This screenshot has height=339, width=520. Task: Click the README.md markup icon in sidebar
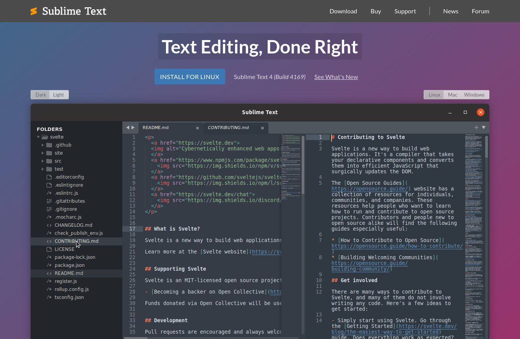(x=49, y=273)
